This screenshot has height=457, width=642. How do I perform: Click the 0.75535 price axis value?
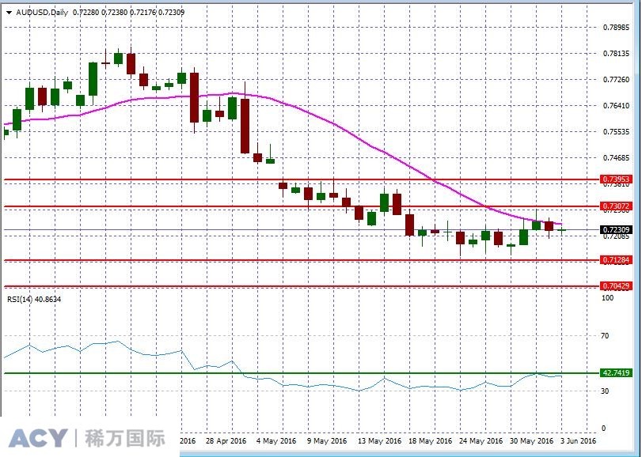pos(616,131)
